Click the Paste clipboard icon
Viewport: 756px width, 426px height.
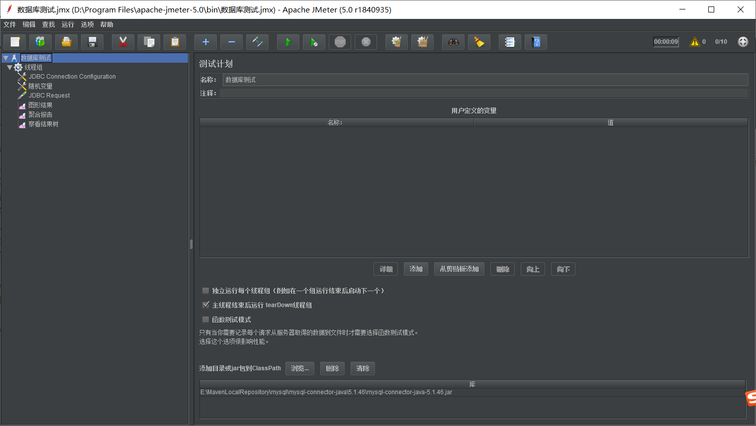[x=175, y=42]
